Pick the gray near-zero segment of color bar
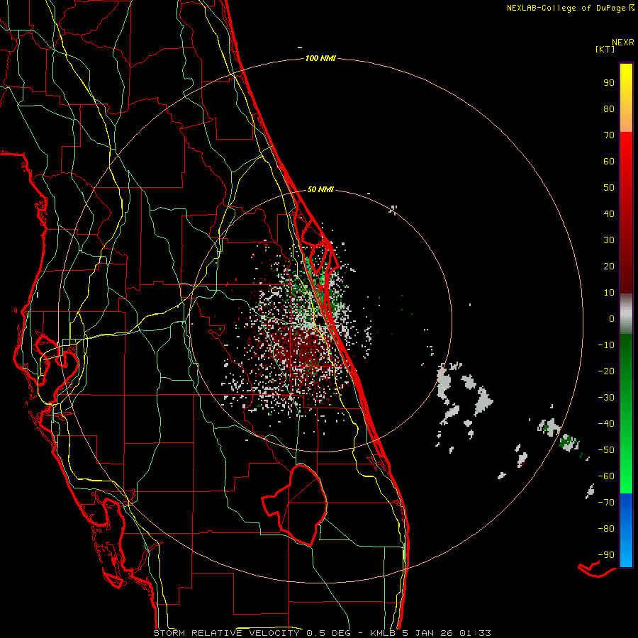Image resolution: width=638 pixels, height=638 pixels. (x=626, y=314)
